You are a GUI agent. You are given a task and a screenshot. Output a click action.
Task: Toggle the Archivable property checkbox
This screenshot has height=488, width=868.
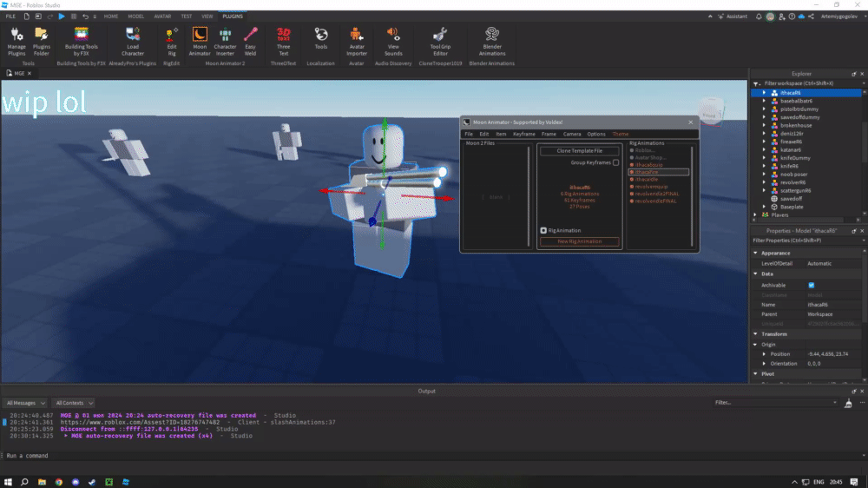coord(812,286)
